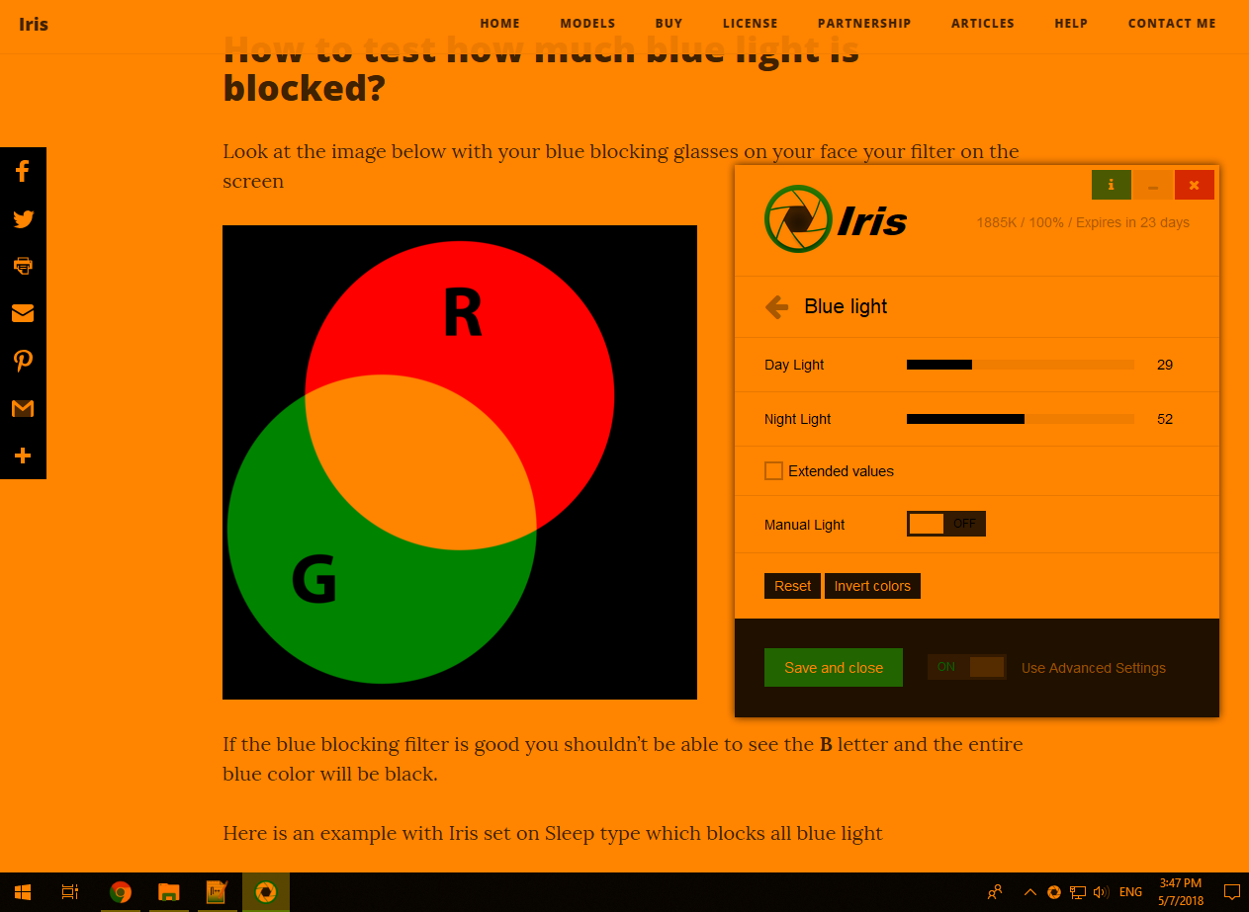The image size is (1249, 912).
Task: Click the print icon in share sidebar
Action: pos(23,266)
